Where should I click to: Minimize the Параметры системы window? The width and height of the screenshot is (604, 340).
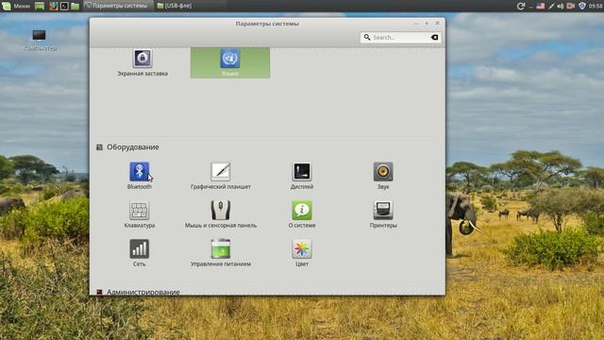pyautogui.click(x=416, y=23)
